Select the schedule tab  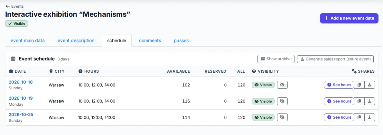[117, 40]
